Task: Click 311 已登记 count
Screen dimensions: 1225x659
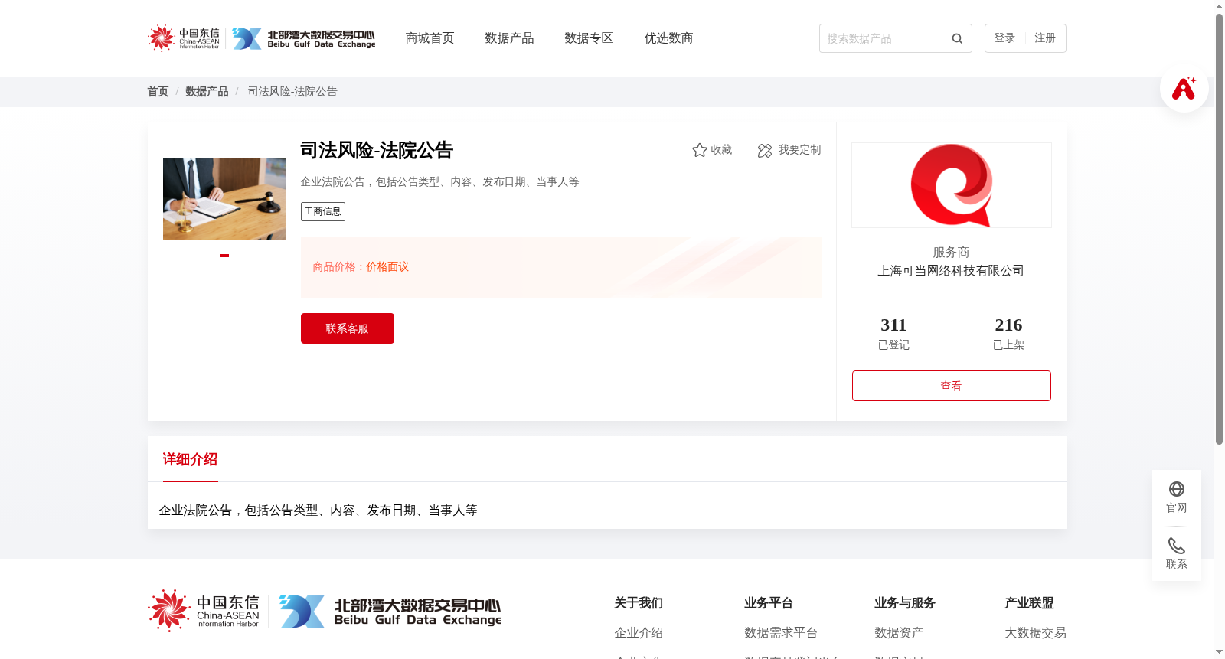Action: click(893, 334)
